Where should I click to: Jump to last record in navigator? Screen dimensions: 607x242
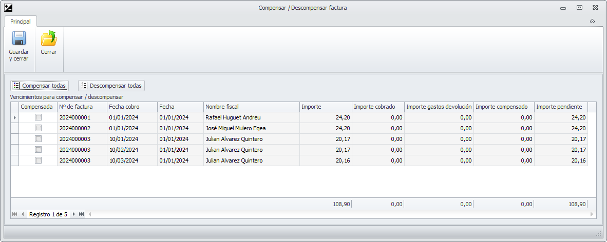pyautogui.click(x=82, y=214)
